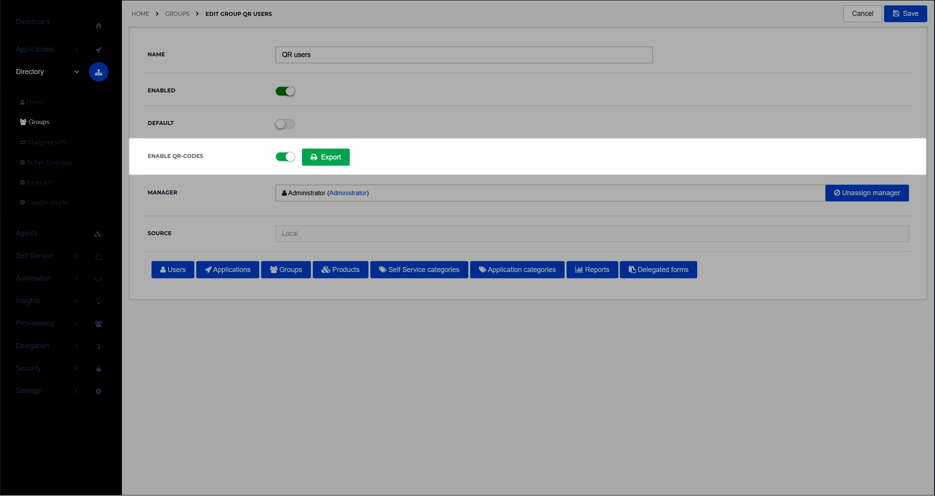Expand the Provisioning menu chevron

[76, 324]
